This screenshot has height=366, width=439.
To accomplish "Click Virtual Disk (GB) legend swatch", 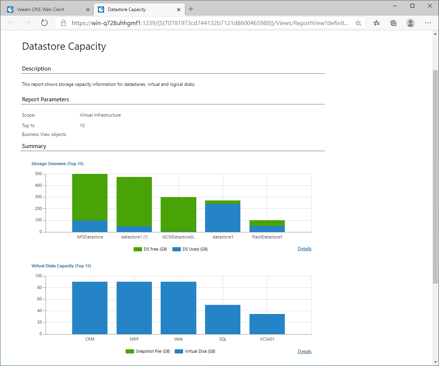I will pyautogui.click(x=178, y=352).
